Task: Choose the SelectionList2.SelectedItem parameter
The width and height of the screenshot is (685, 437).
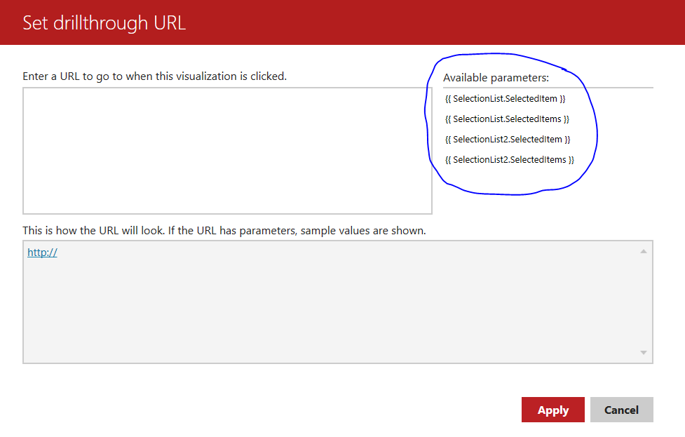Action: coord(508,140)
